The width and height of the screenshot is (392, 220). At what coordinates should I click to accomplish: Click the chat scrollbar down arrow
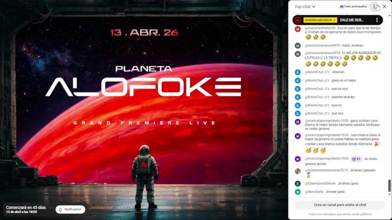point(390,194)
